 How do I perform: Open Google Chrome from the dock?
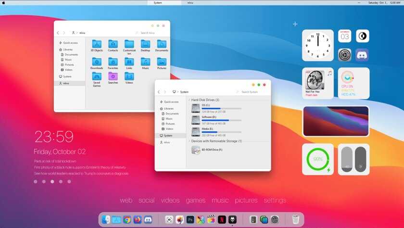127,220
